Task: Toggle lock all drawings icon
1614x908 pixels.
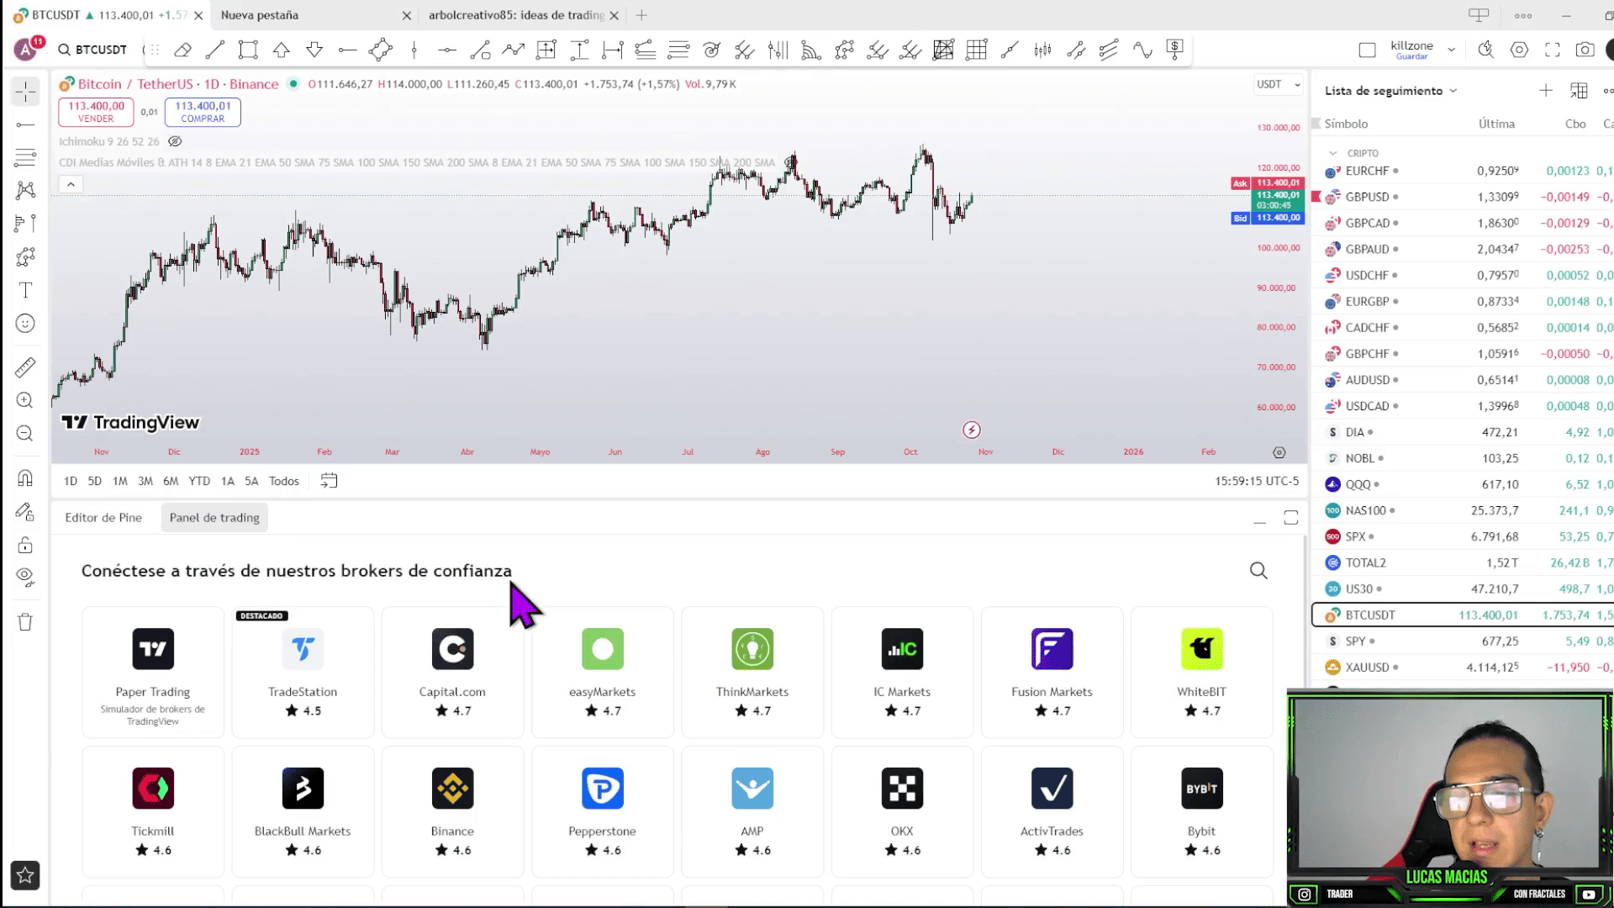Action: [25, 546]
